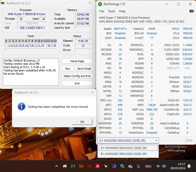This screenshot has width=196, height=172.
Task: Click the Speed value 3800 MT/s
Action: pyautogui.click(x=120, y=29)
